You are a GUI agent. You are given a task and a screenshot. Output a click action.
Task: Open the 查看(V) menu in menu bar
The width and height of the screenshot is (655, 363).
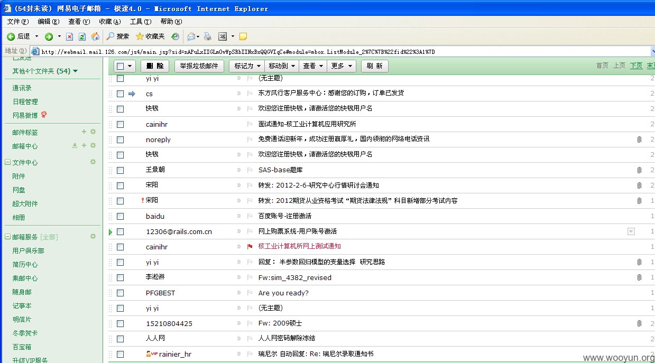coord(79,22)
